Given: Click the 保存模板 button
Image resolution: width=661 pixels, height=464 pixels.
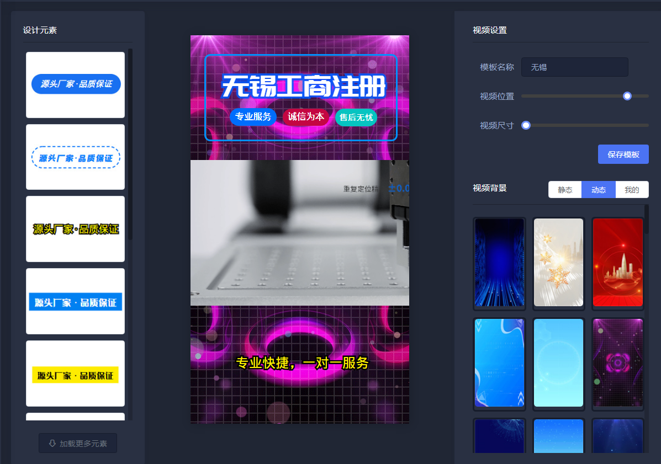Looking at the screenshot, I should [x=623, y=154].
